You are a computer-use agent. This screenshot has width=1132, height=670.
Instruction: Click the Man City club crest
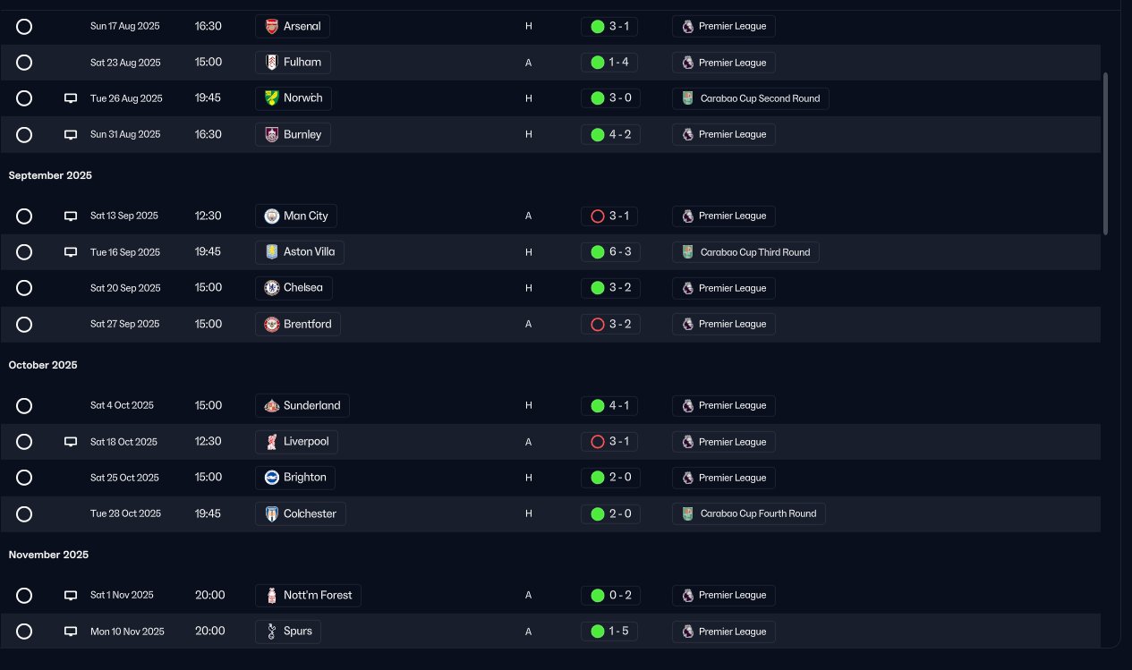pos(272,216)
